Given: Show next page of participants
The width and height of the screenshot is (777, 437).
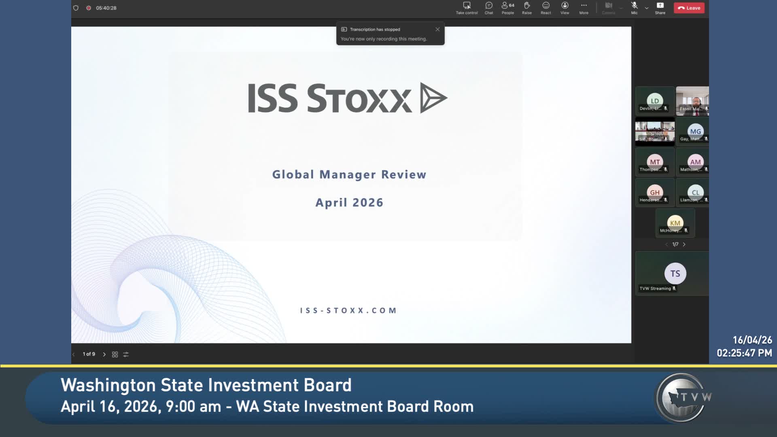Looking at the screenshot, I should point(684,244).
